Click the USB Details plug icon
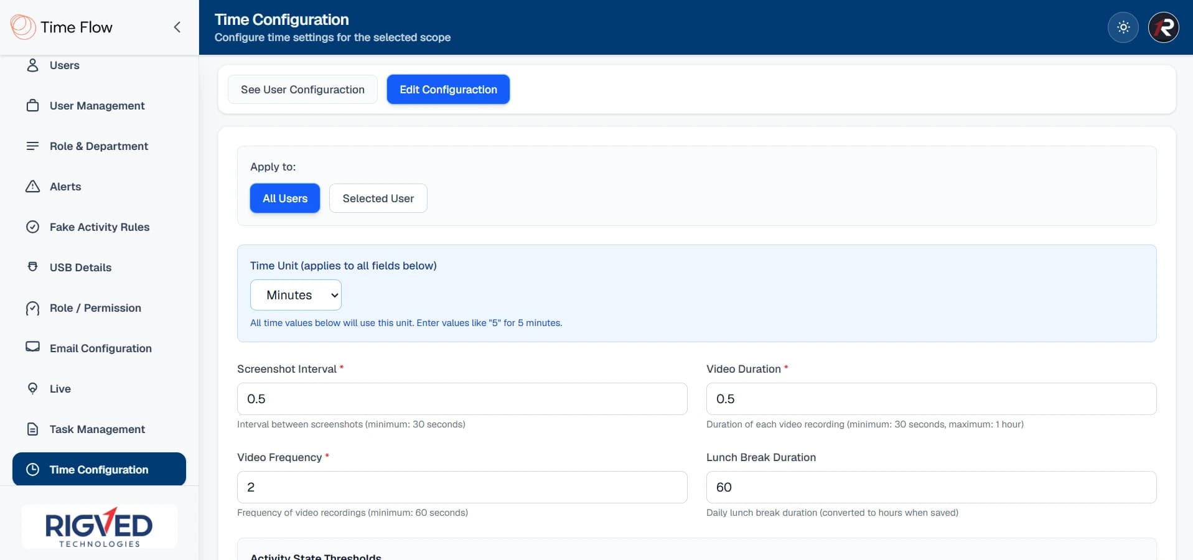The width and height of the screenshot is (1193, 560). (x=33, y=267)
